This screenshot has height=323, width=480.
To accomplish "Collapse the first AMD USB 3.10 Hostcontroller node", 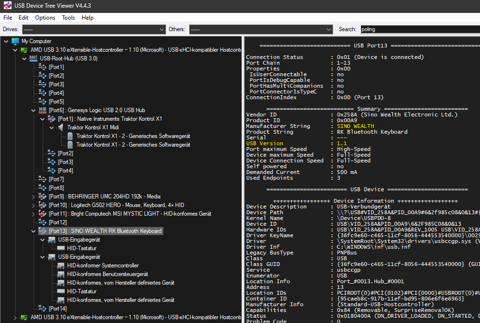I will point(15,50).
